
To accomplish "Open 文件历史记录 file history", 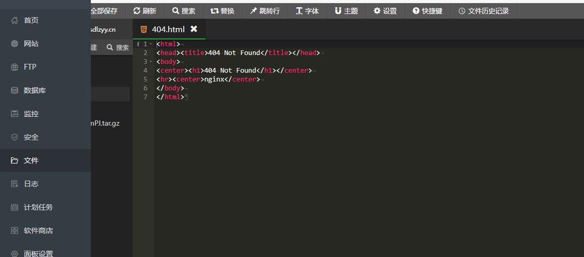I will [x=483, y=11].
